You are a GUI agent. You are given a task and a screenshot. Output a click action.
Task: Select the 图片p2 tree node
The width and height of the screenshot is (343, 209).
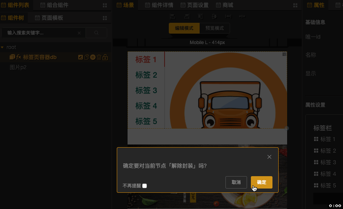(x=18, y=67)
